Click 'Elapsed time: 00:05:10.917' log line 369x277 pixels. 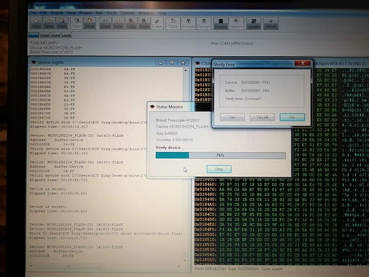(x=59, y=126)
